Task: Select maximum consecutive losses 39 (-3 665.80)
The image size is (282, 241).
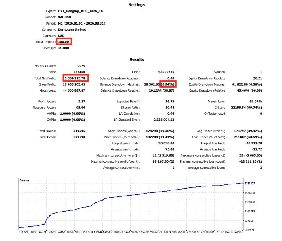Action: (251, 155)
